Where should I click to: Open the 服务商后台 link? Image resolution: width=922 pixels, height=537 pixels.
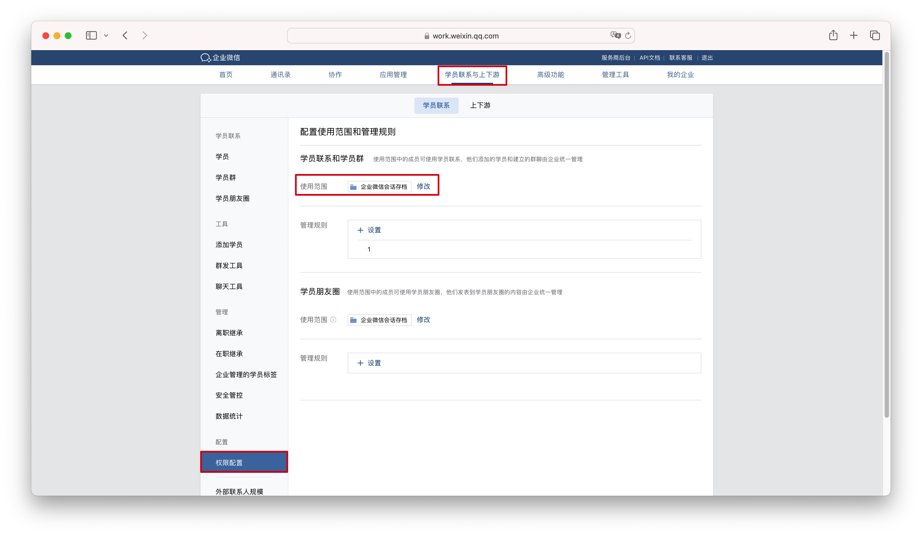pos(616,58)
